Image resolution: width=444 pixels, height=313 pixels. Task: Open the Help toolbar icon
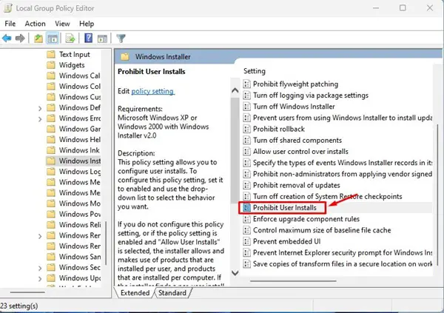point(88,38)
